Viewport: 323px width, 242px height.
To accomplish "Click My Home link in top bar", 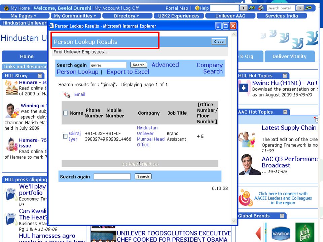I will pos(20,8).
